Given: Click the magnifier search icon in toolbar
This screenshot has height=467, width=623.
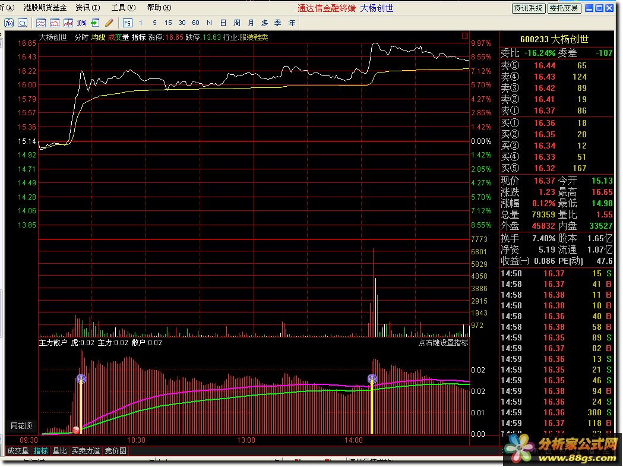Looking at the screenshot, I should [x=23, y=23].
